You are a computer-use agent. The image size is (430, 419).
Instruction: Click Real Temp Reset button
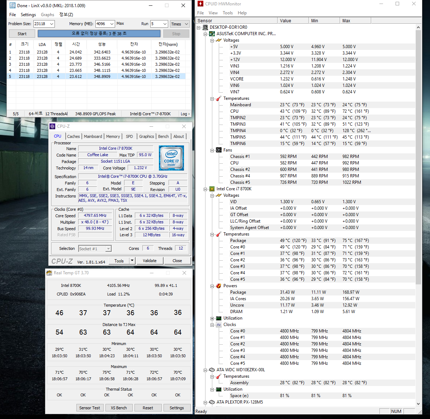148,408
